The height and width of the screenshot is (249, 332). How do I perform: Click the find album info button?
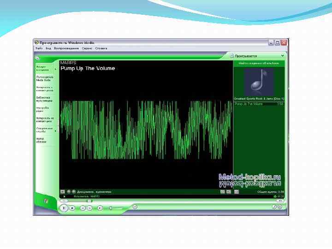259,63
